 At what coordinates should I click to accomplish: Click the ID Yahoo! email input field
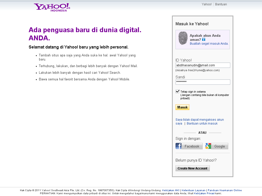click(x=203, y=65)
